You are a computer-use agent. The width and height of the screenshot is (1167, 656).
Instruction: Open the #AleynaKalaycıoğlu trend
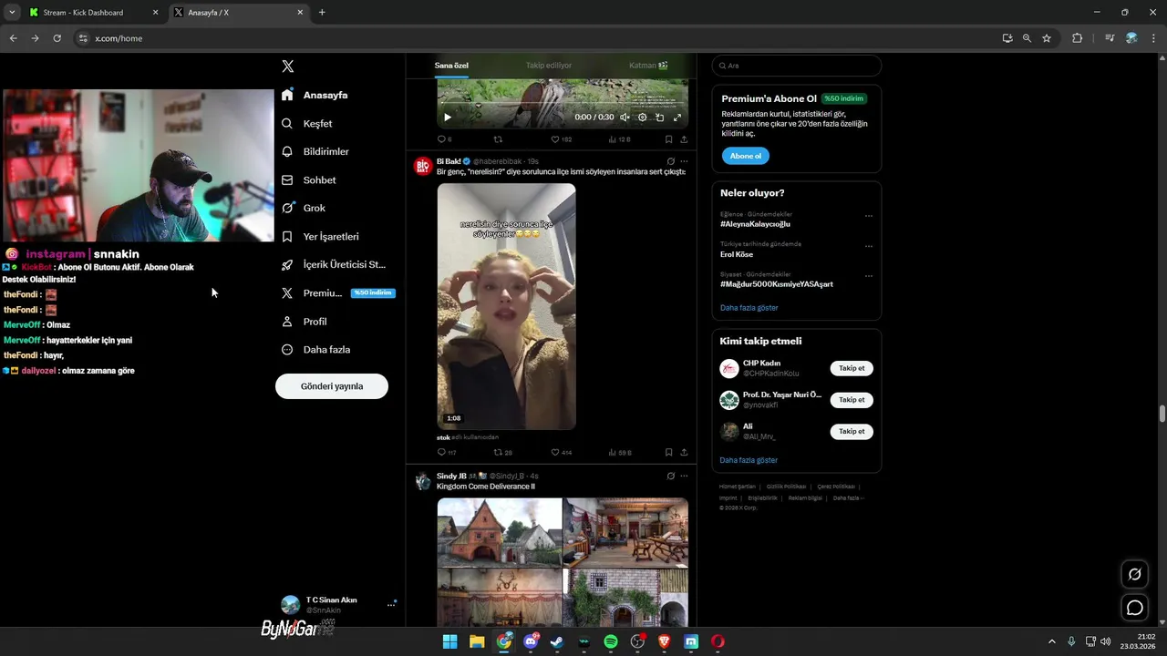pos(755,224)
